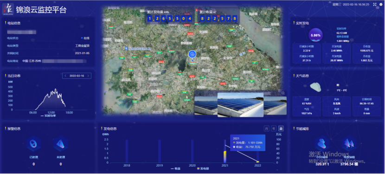
Task: Click the solar station marker on map
Action: coord(192,54)
